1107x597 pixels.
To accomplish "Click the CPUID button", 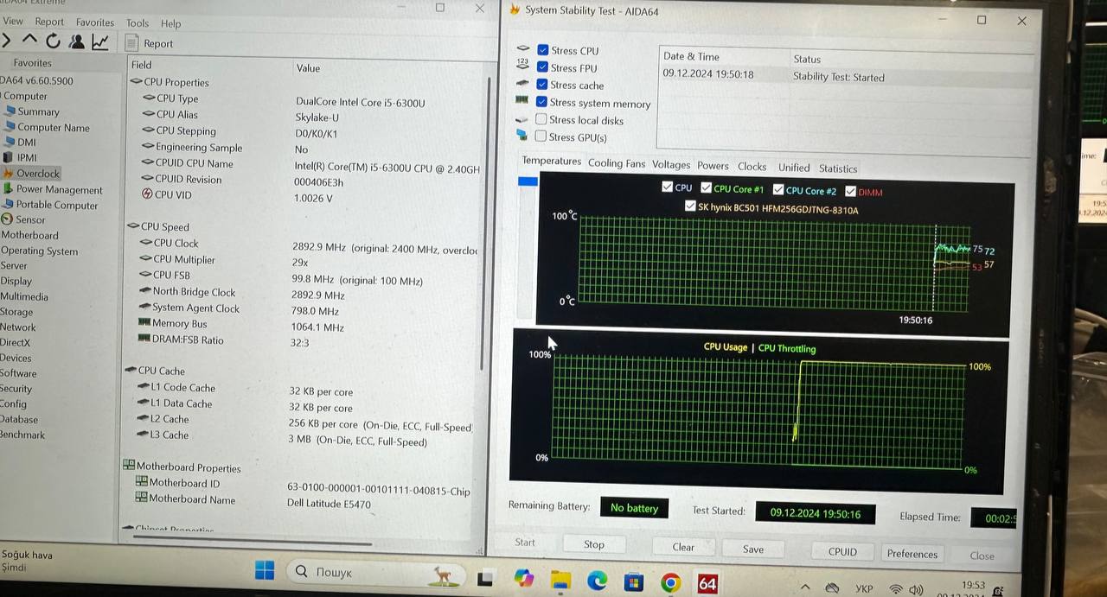I will tap(842, 551).
